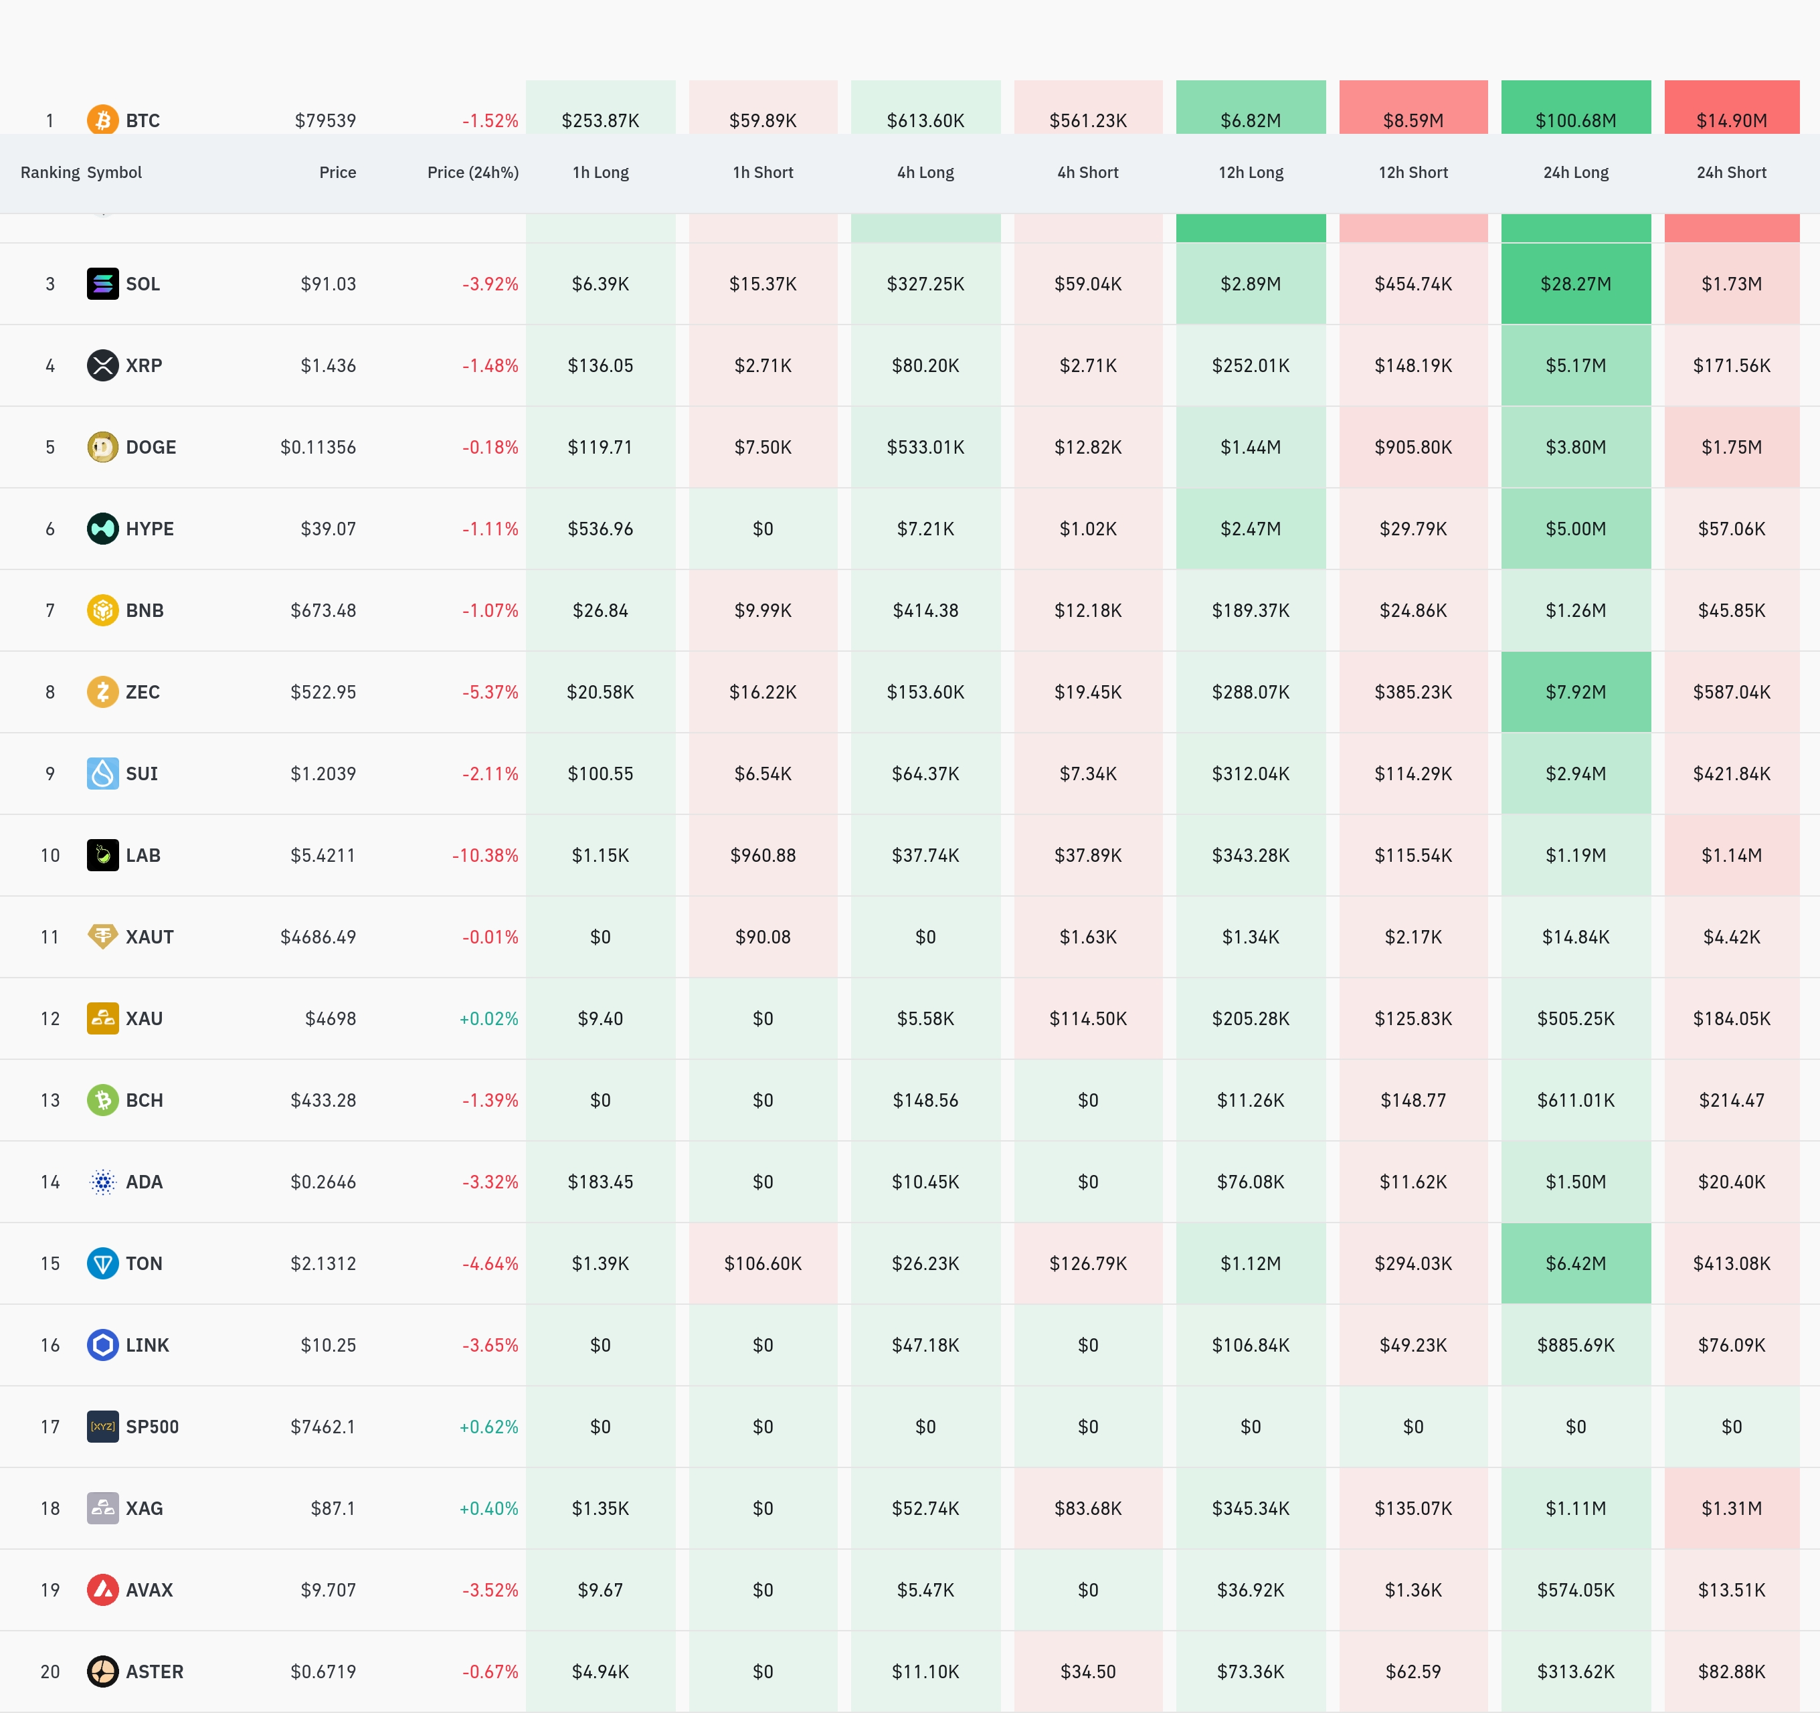Viewport: 1820px width, 1713px height.
Task: Click the XAUT Tether Gold icon
Action: [x=102, y=937]
